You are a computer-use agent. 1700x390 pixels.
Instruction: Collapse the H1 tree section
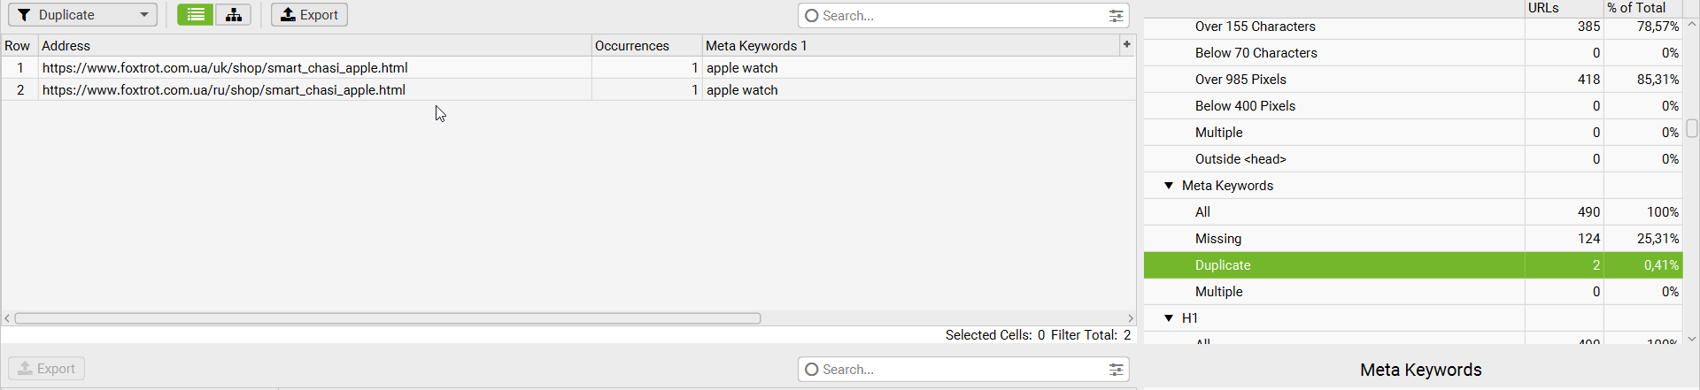[1169, 318]
